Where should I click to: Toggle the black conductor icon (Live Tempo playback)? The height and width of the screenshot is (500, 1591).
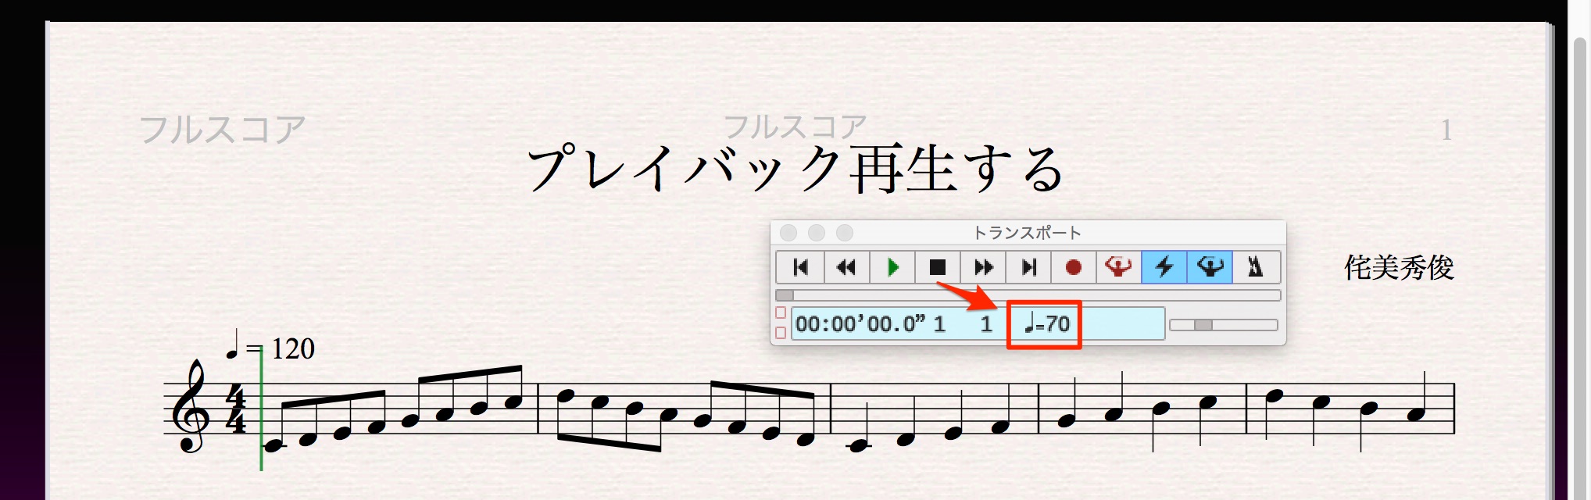point(1210,267)
